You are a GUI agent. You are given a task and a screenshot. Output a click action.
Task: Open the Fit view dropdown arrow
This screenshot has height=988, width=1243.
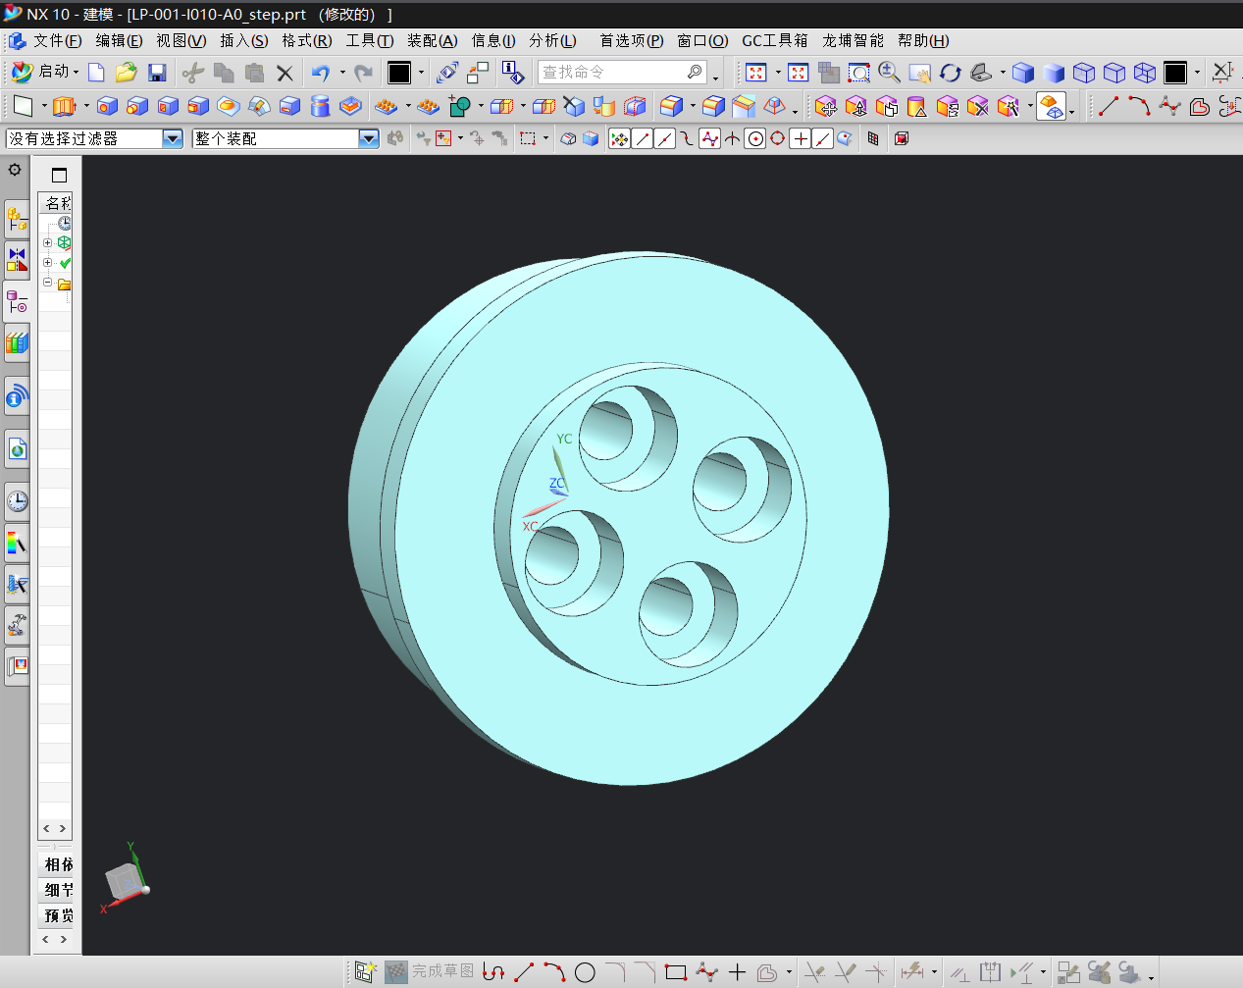(778, 73)
